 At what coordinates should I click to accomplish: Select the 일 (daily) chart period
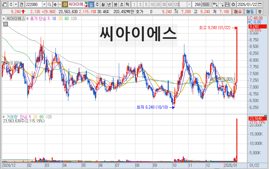click(91, 4)
